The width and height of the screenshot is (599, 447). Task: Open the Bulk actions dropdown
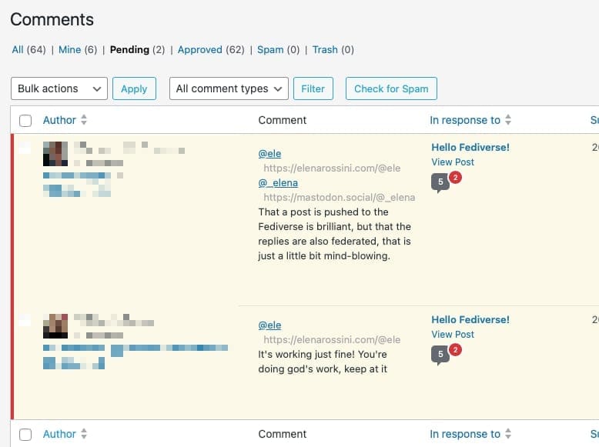[59, 88]
